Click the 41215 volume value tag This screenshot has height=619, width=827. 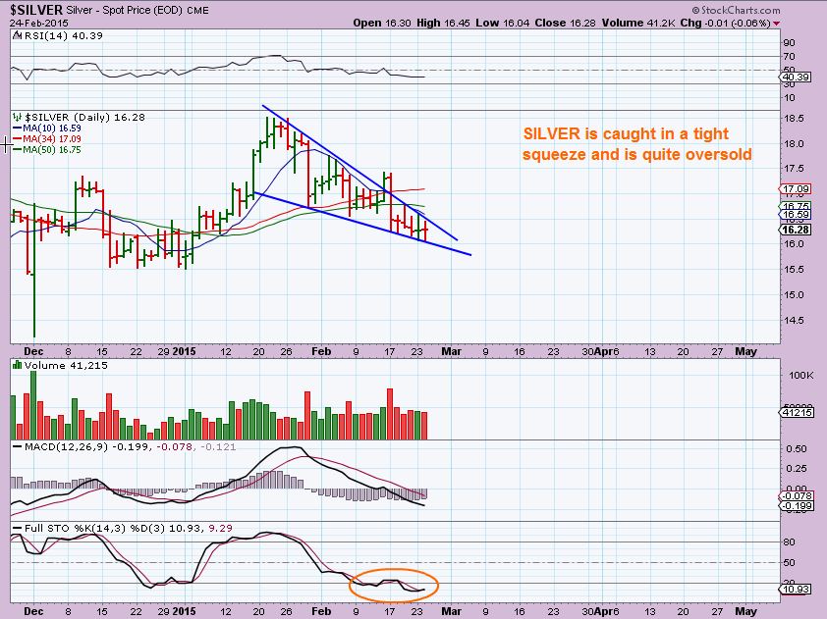tap(797, 412)
